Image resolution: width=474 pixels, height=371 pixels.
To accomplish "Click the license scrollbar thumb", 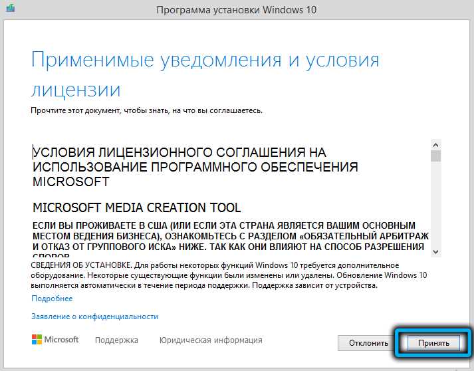I will click(x=435, y=156).
